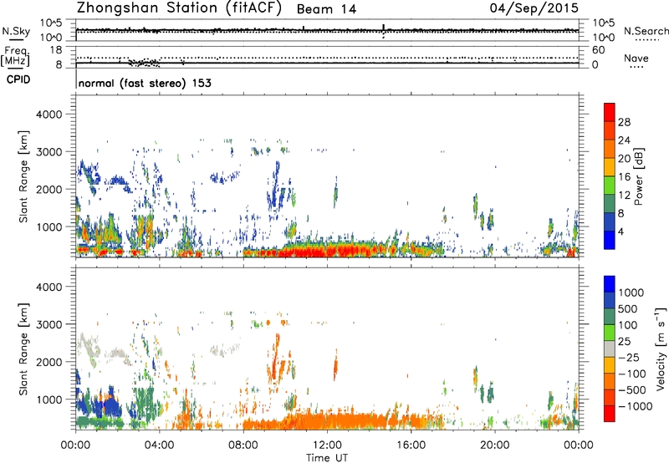The height and width of the screenshot is (463, 669).
Task: Click the 'Time UT' axis title
Action: coord(327,458)
